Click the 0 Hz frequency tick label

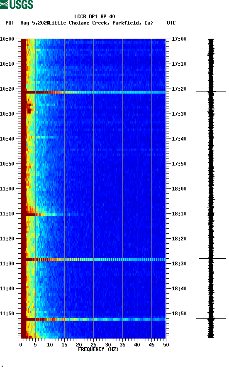[21, 345]
